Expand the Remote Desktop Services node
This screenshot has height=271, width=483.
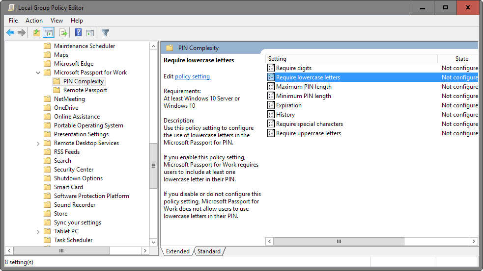38,143
